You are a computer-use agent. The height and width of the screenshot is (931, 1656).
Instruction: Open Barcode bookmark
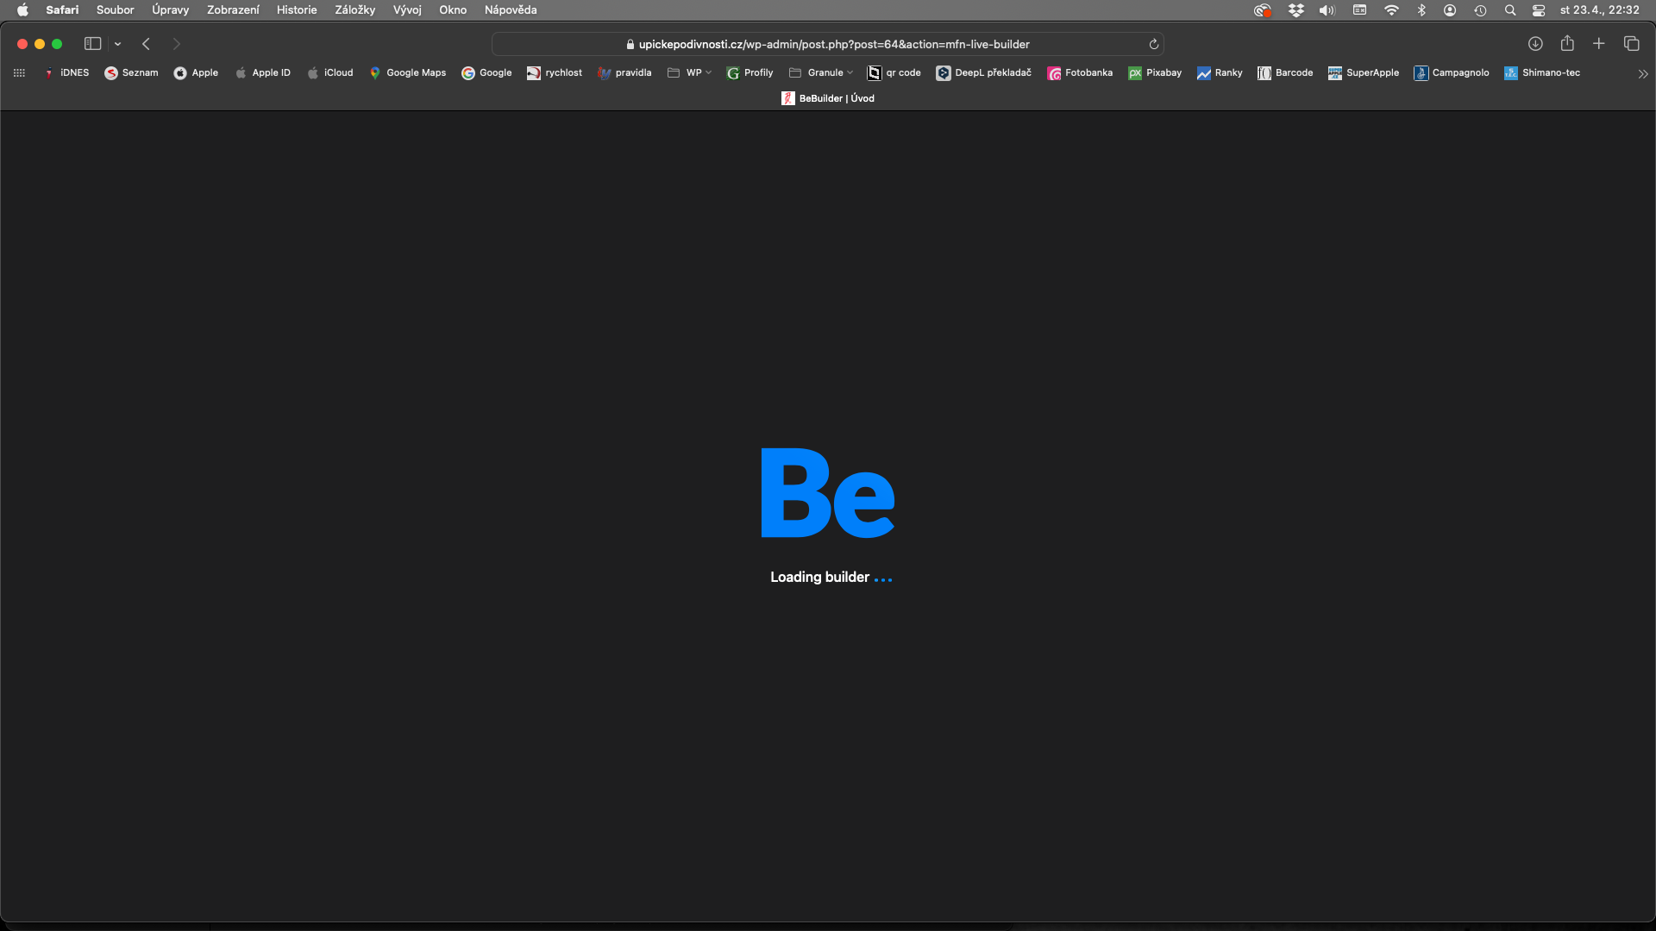[1285, 73]
